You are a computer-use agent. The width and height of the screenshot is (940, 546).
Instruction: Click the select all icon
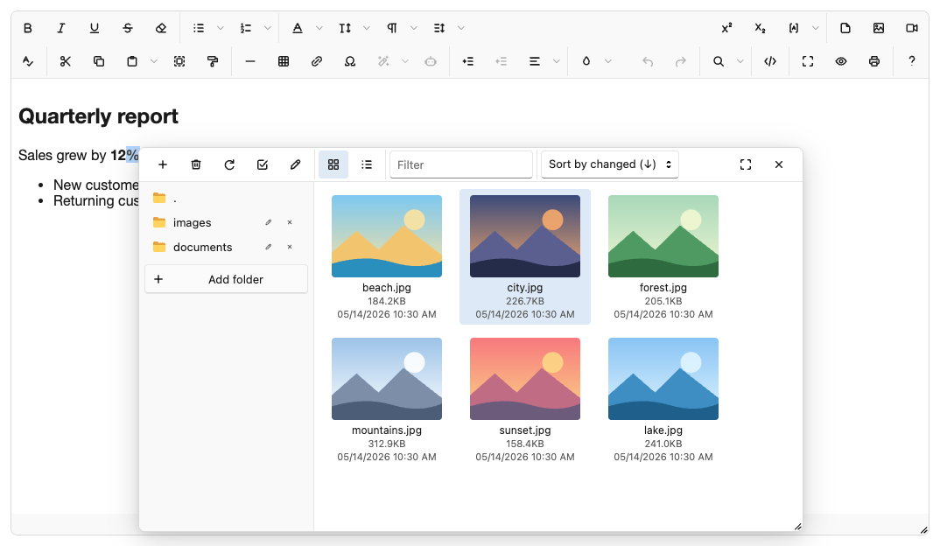pos(179,61)
